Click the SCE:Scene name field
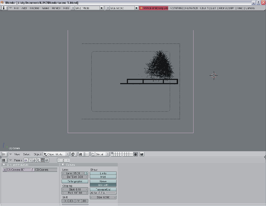This screenshot has height=206, width=266. pos(122,8)
